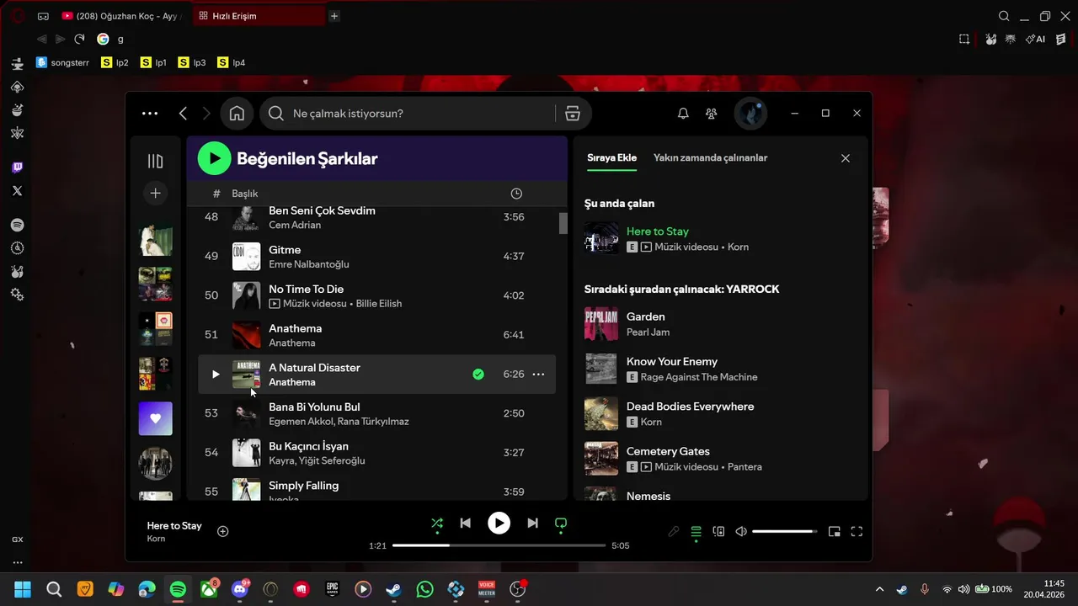Open Twitch in Opera GX sidebar
The image size is (1078, 606).
[x=17, y=167]
